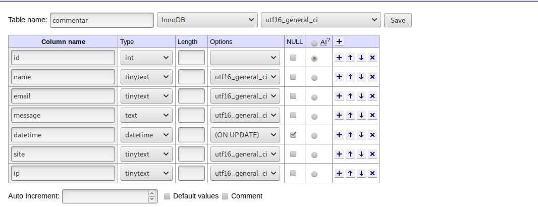Expand the table collation utf16_general_ci dropdown
This screenshot has width=538, height=207.
click(320, 20)
